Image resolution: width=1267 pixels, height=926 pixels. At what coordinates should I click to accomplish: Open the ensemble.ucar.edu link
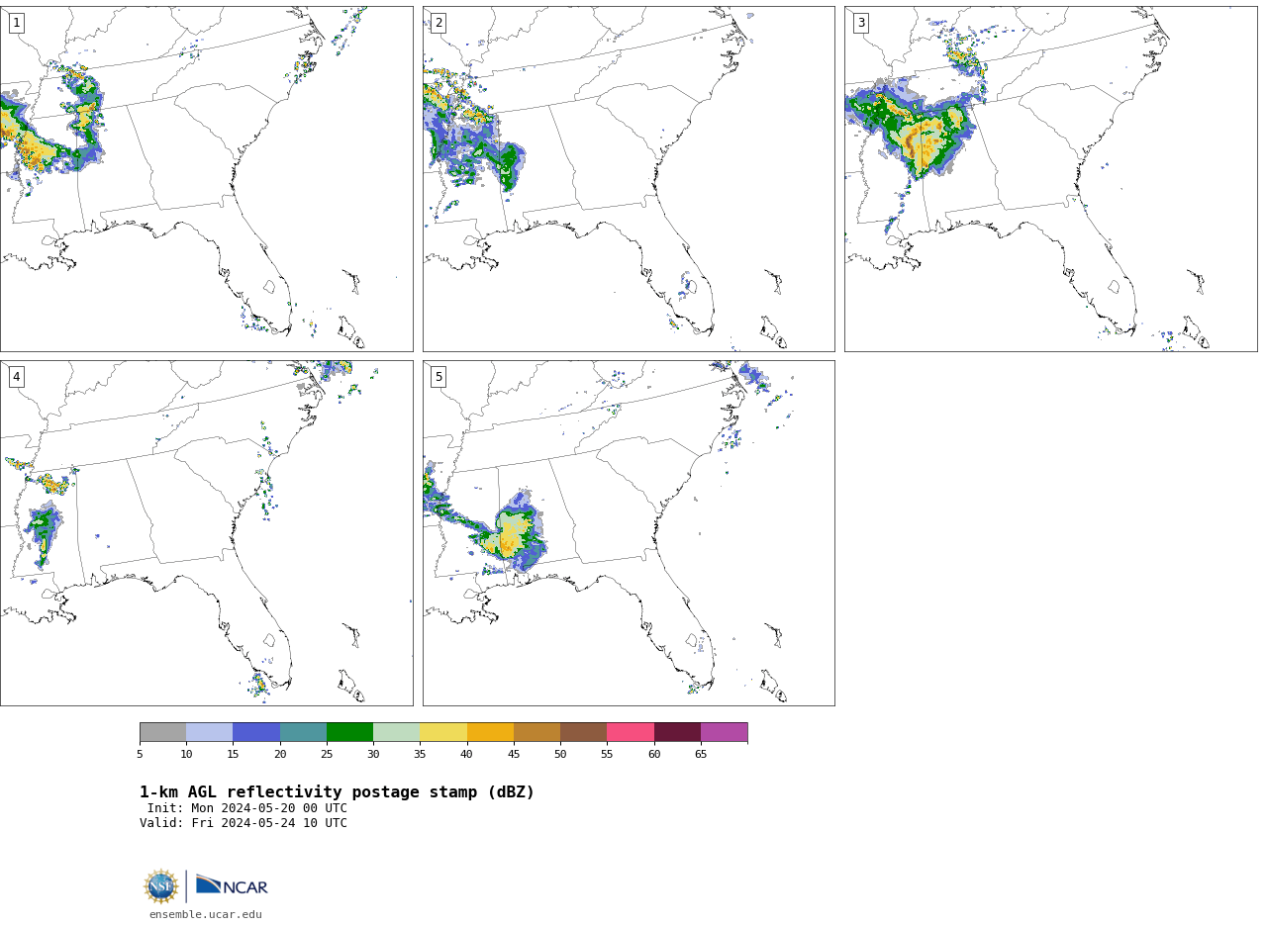pyautogui.click(x=206, y=915)
